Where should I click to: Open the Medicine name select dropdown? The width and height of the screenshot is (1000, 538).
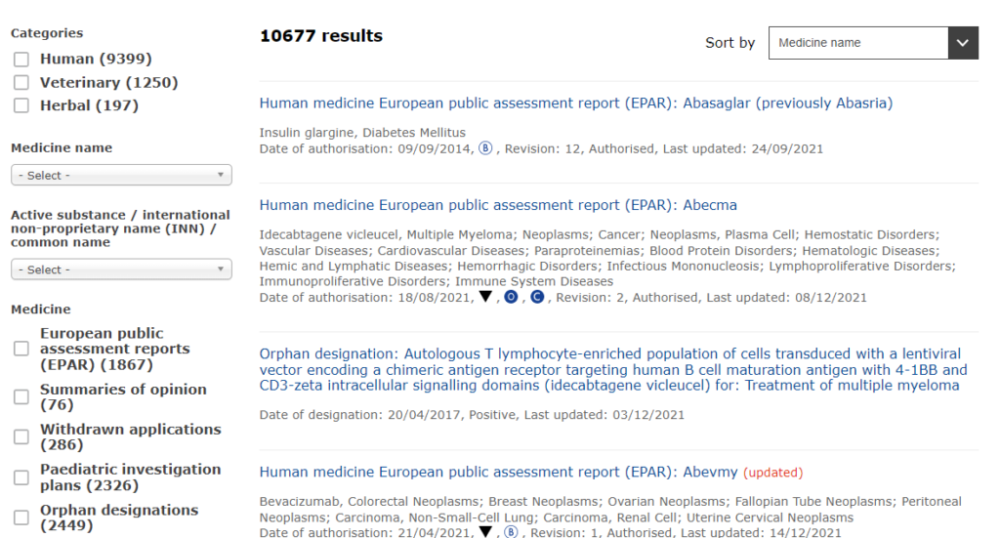click(x=121, y=176)
